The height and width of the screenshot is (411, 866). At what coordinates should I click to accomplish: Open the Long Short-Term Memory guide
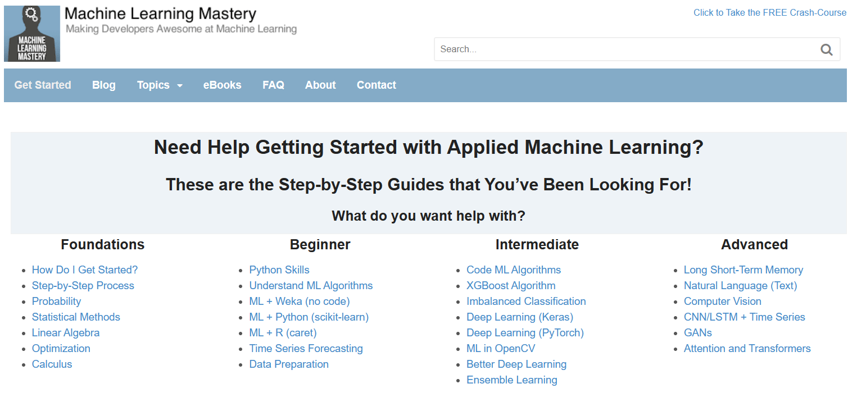[x=743, y=270]
